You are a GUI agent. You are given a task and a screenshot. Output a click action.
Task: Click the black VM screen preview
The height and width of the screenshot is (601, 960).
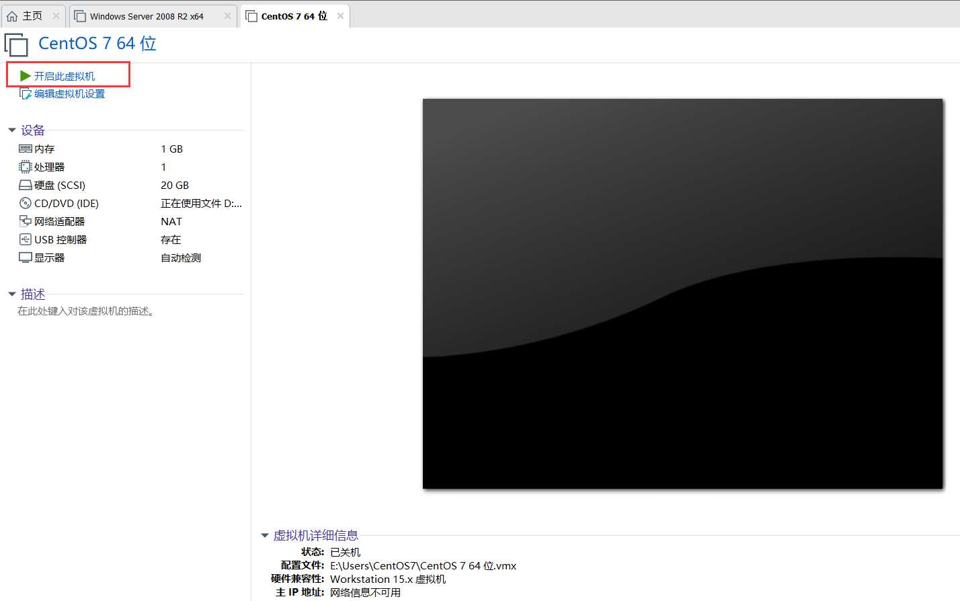tap(682, 294)
